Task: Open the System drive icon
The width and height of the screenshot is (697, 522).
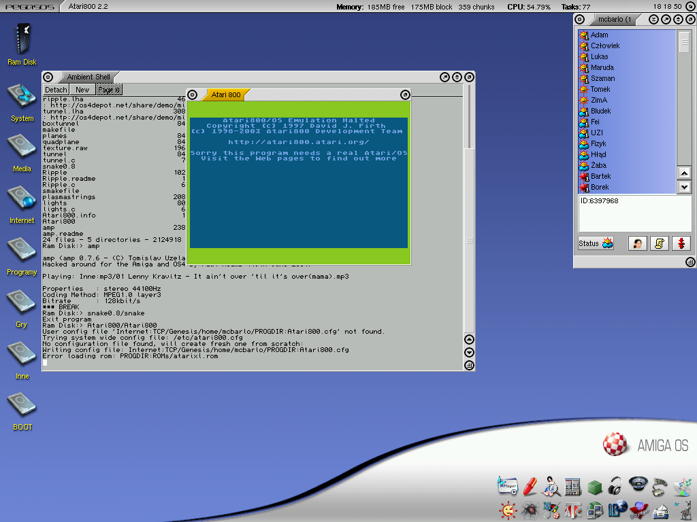Action: (x=21, y=95)
